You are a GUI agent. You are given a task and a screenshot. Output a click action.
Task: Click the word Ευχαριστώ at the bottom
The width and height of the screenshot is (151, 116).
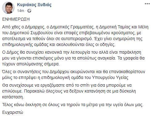(13, 112)
